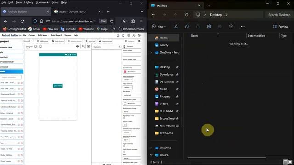Open Firefox extensions puzzle icon
Image resolution: width=294 pixels, height=165 pixels.
133,21
